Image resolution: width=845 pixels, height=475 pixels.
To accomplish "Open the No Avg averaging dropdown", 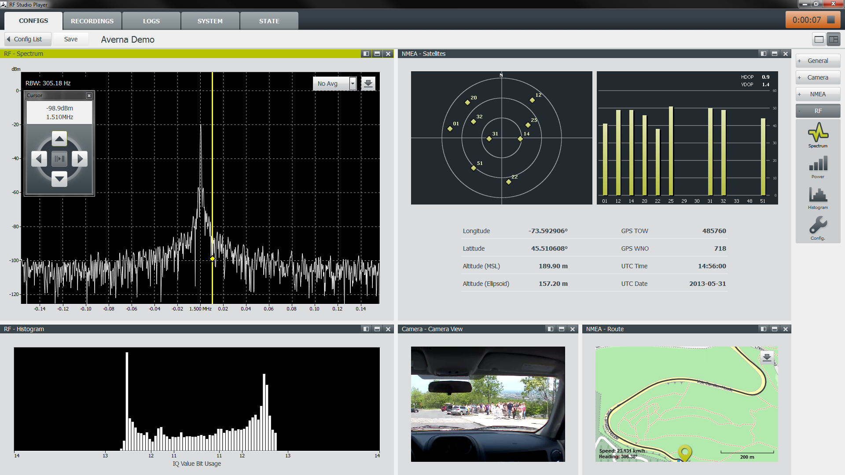I will coord(334,84).
